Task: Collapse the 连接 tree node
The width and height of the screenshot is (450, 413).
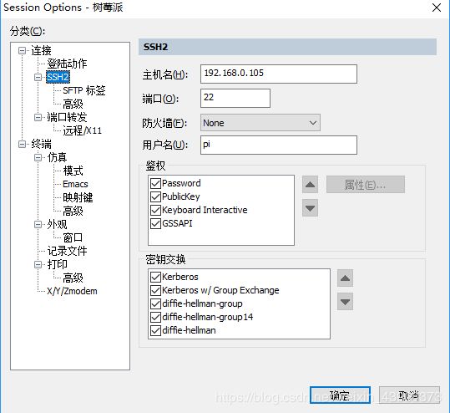Action: tap(22, 51)
